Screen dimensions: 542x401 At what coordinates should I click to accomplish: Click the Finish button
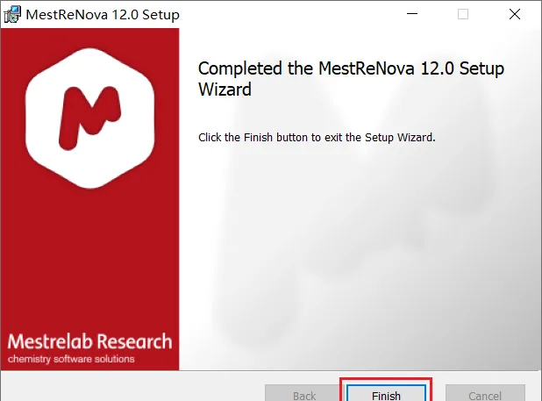[386, 393]
